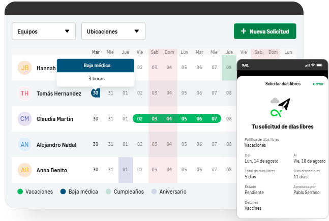The image size is (329, 221).
Task: Choose the 3 horas popup entry
Action: [x=96, y=79]
